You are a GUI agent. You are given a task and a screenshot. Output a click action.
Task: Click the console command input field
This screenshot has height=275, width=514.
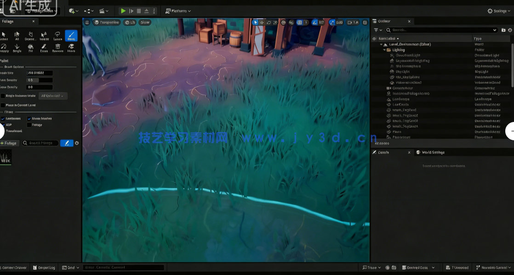tap(123, 267)
